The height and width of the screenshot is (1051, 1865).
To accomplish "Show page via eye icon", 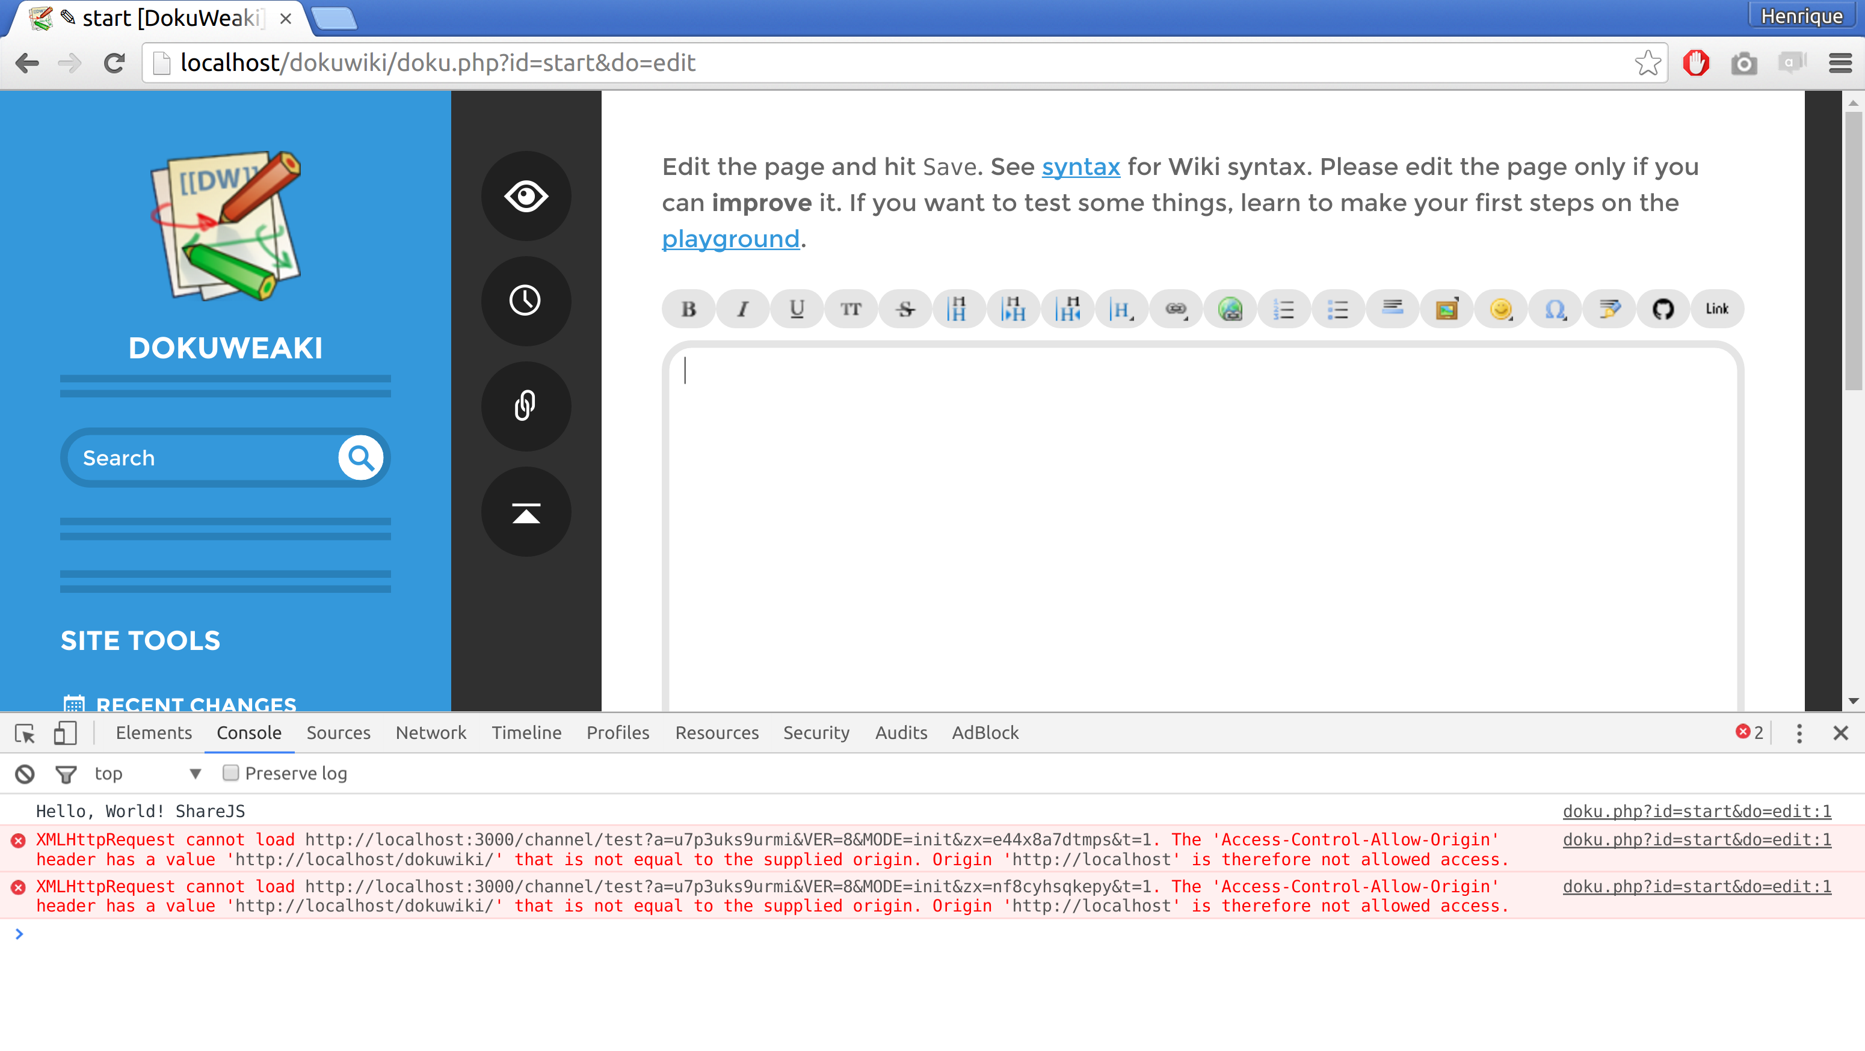I will pyautogui.click(x=526, y=196).
